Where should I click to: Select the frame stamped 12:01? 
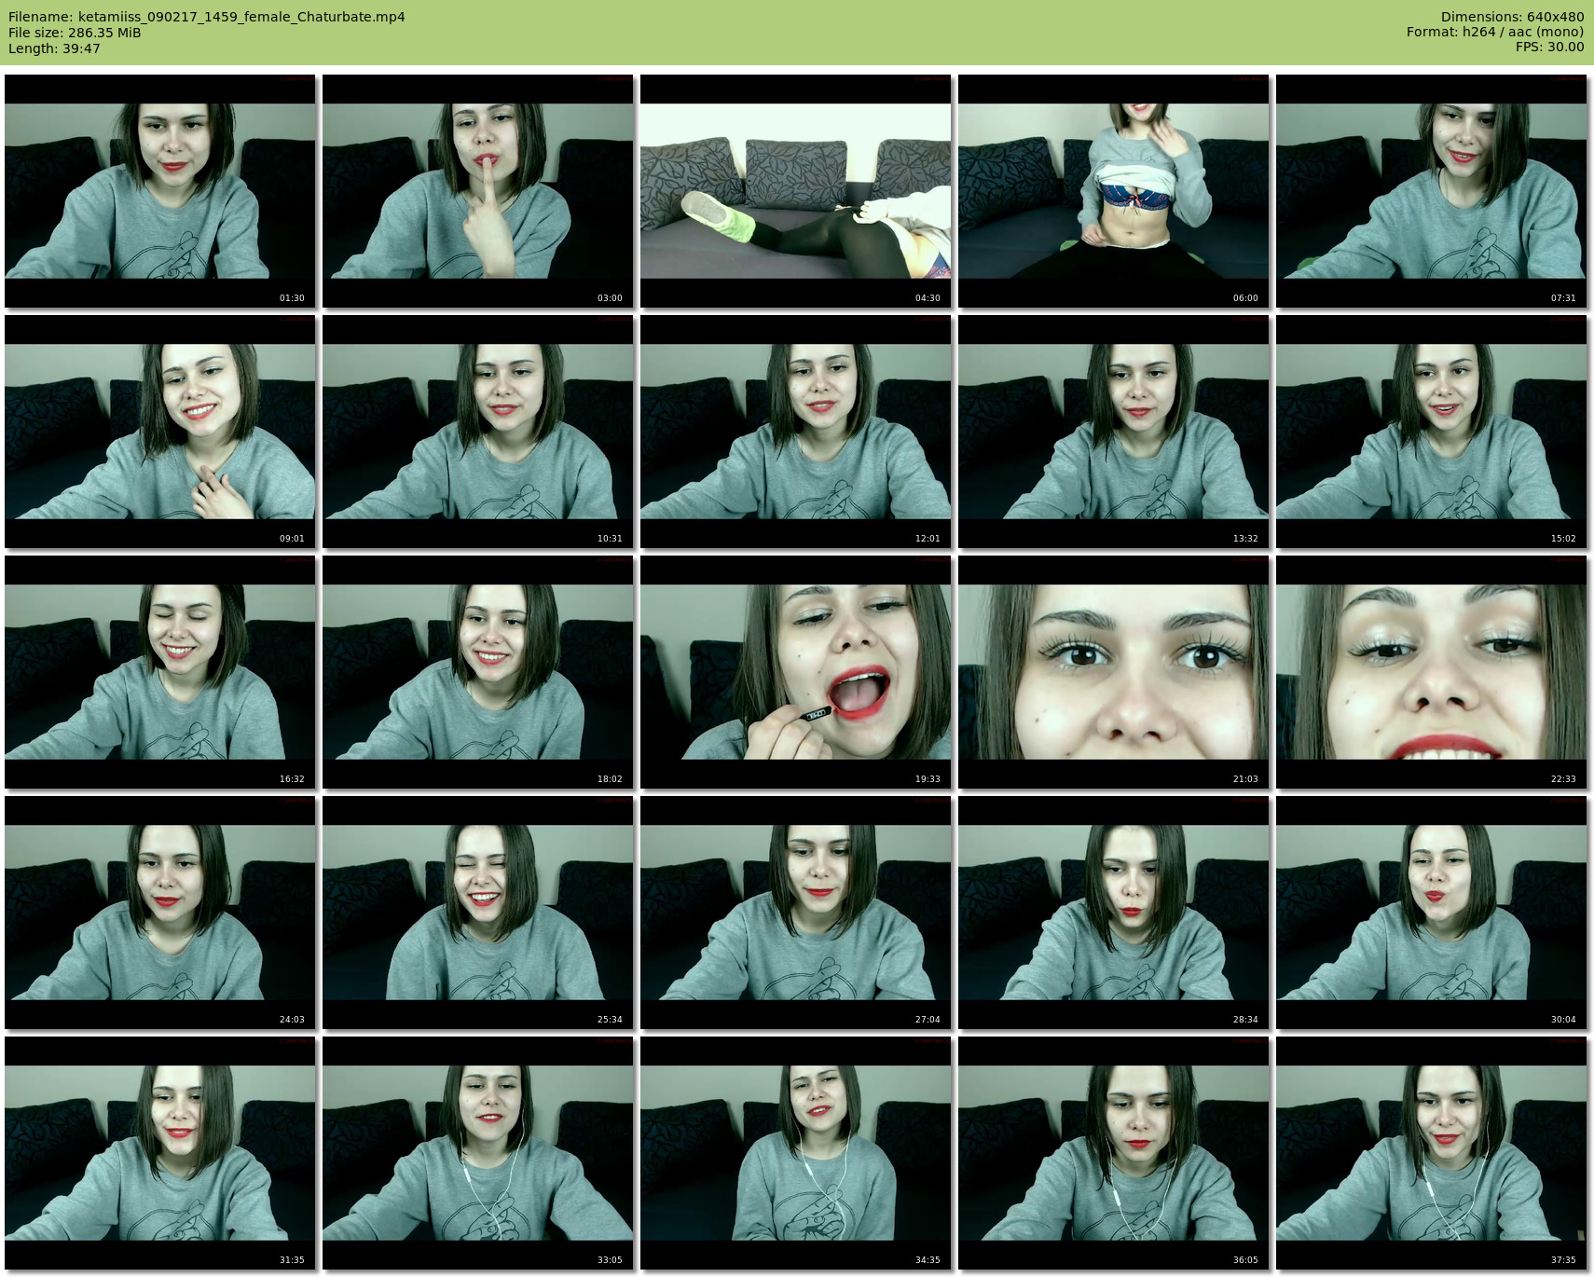pyautogui.click(x=796, y=432)
